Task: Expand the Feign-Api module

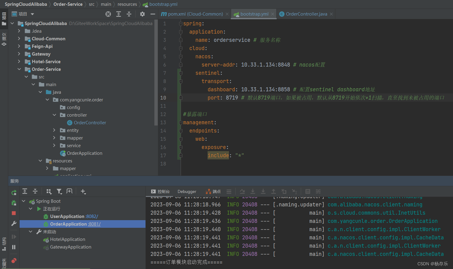Action: (19, 46)
